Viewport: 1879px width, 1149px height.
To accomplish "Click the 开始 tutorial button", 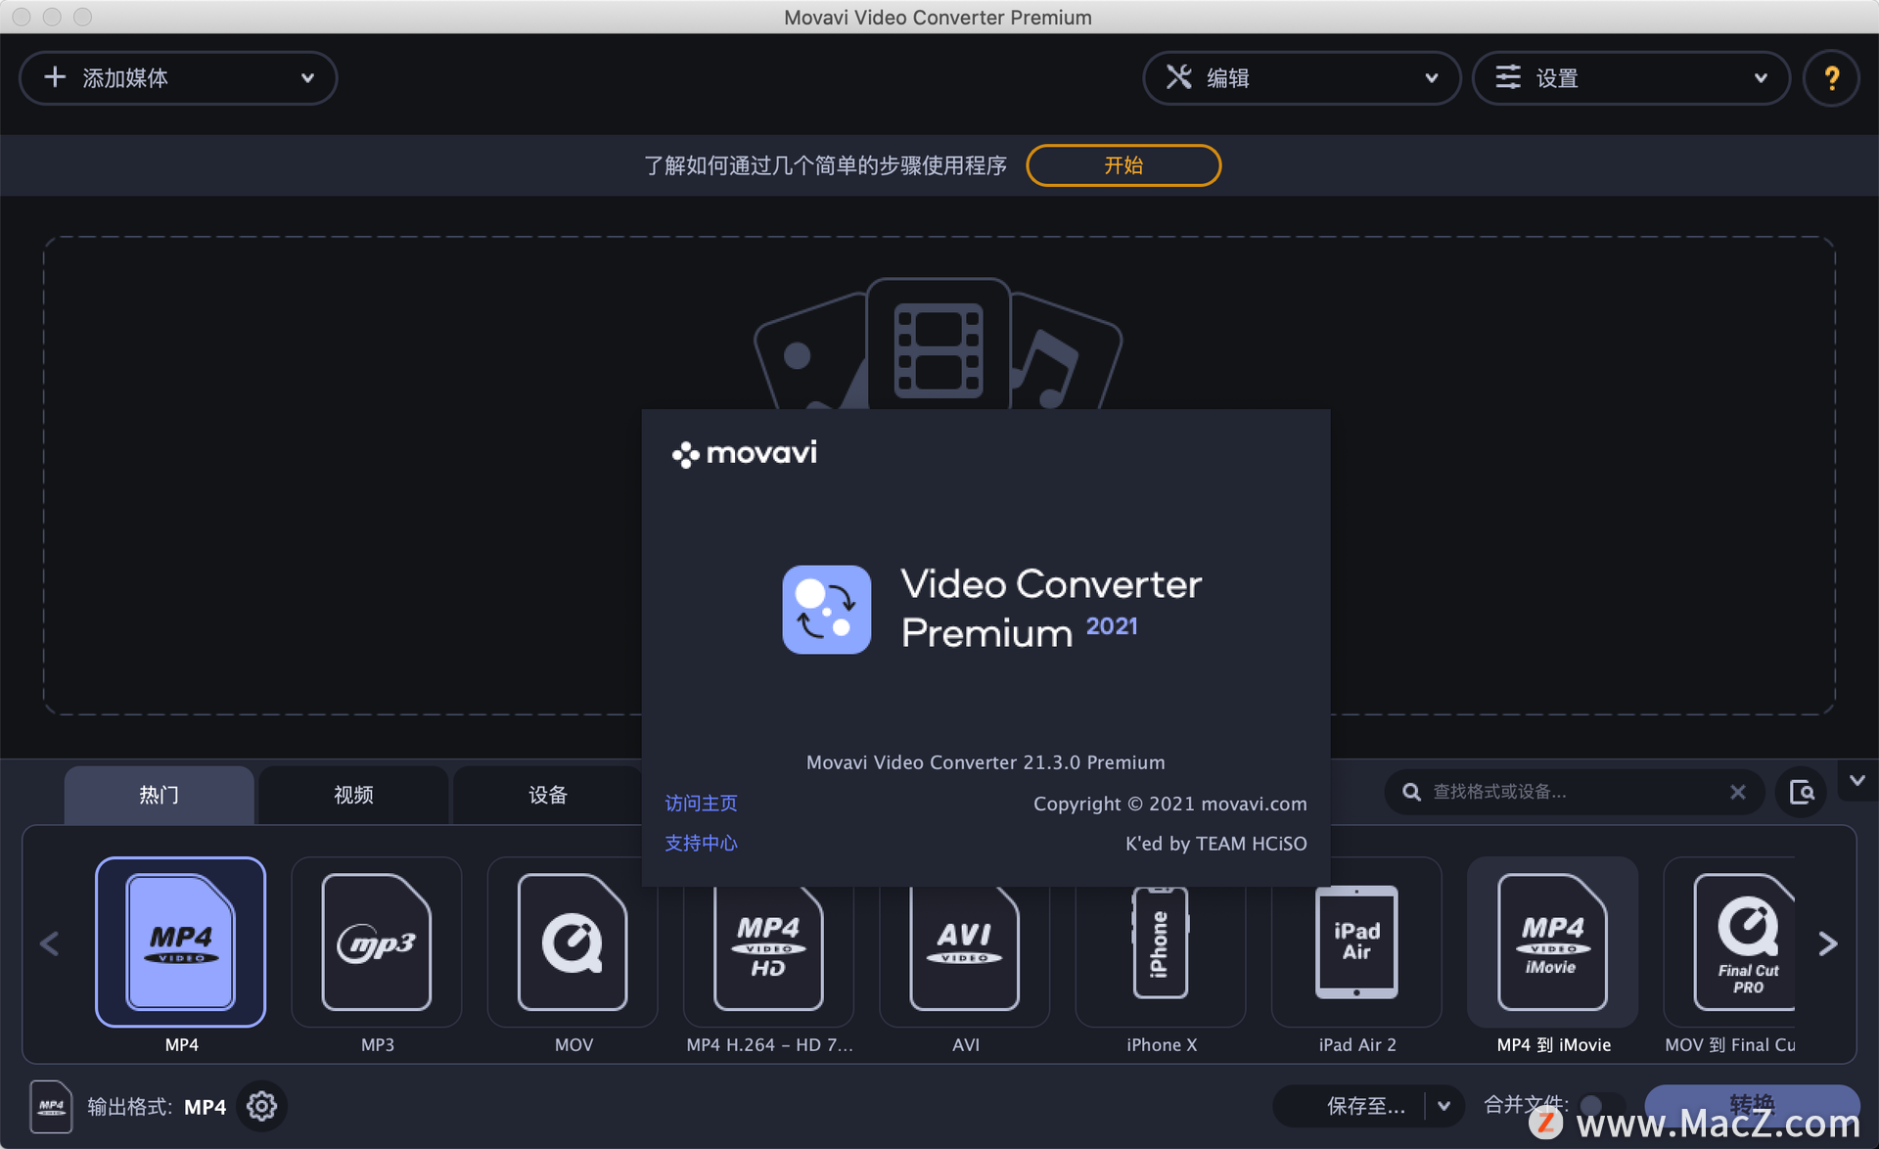I will point(1123,165).
